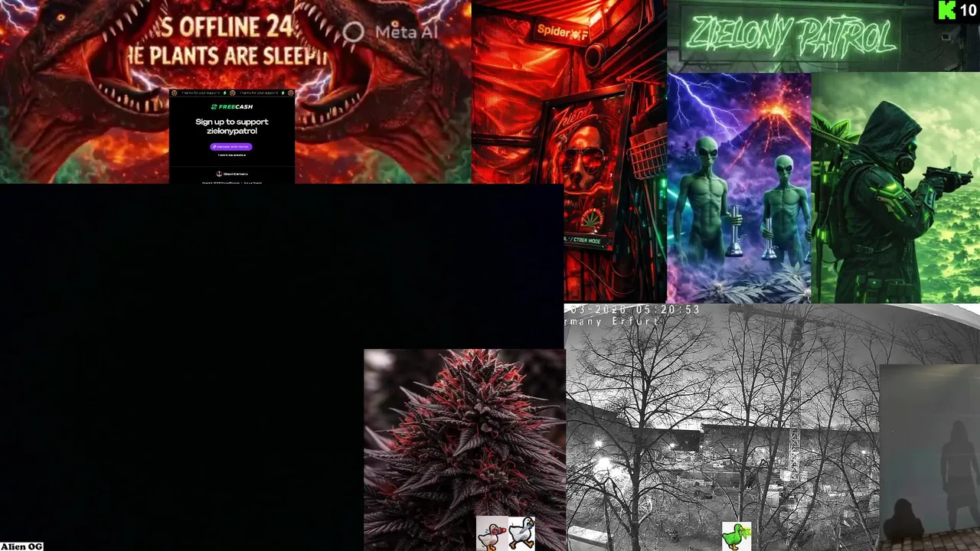Click the green goose emote
The width and height of the screenshot is (980, 551).
pos(737,536)
